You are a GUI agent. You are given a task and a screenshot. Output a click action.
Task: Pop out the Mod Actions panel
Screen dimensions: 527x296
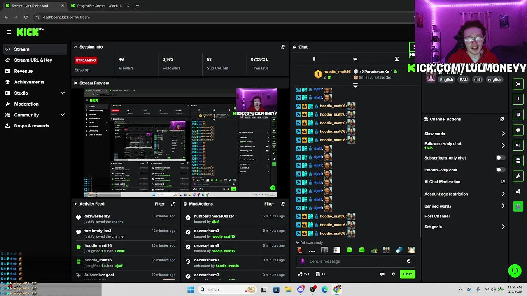[x=282, y=204]
